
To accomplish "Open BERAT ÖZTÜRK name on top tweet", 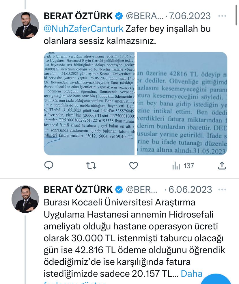I will [x=78, y=16].
